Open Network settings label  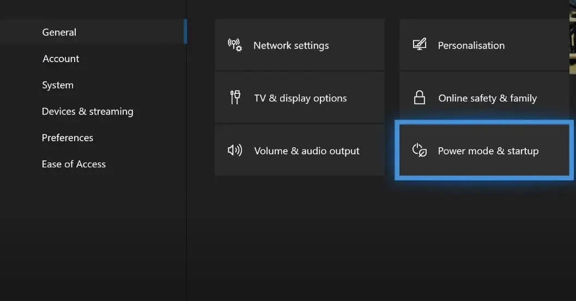coord(291,46)
